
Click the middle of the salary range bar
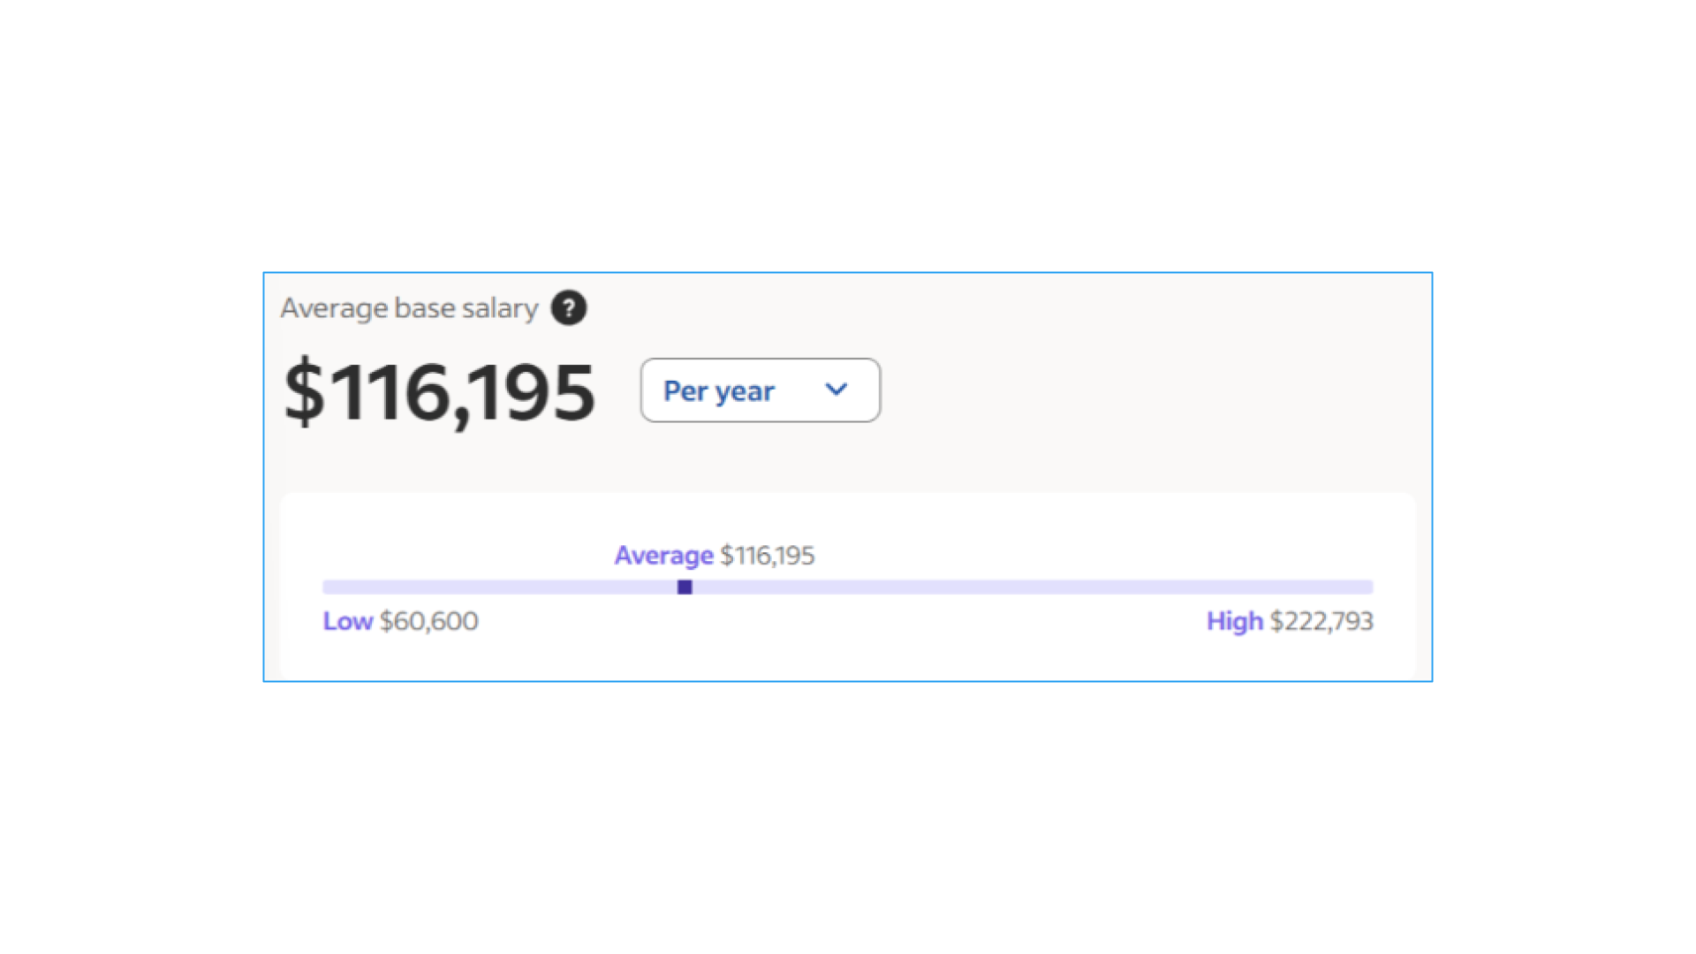[848, 587]
